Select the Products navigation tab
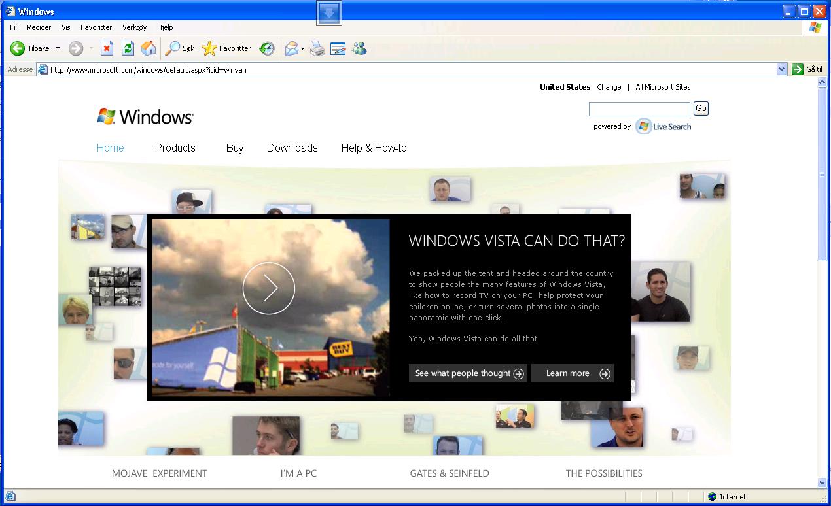 (175, 148)
